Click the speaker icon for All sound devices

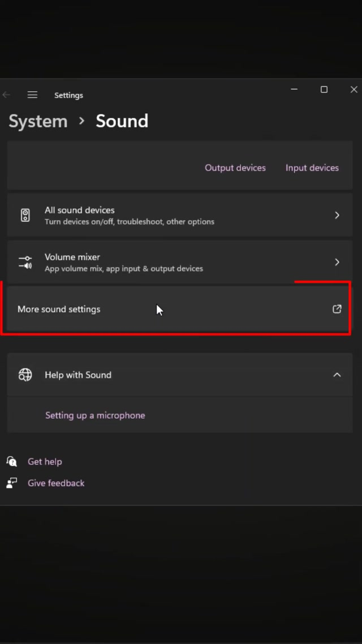(25, 215)
